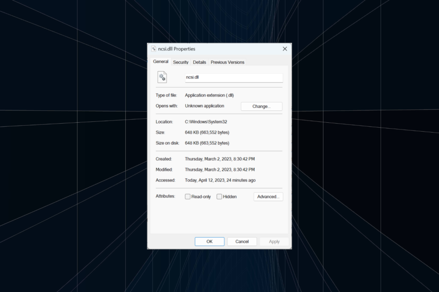
Task: Select the location text C:\Windows\System32
Action: (206, 122)
